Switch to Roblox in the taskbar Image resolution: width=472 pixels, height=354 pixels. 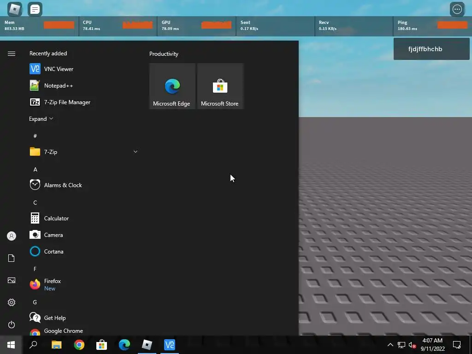tap(147, 345)
